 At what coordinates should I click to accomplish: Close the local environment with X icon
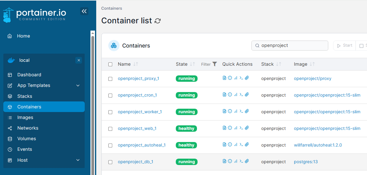(x=79, y=60)
